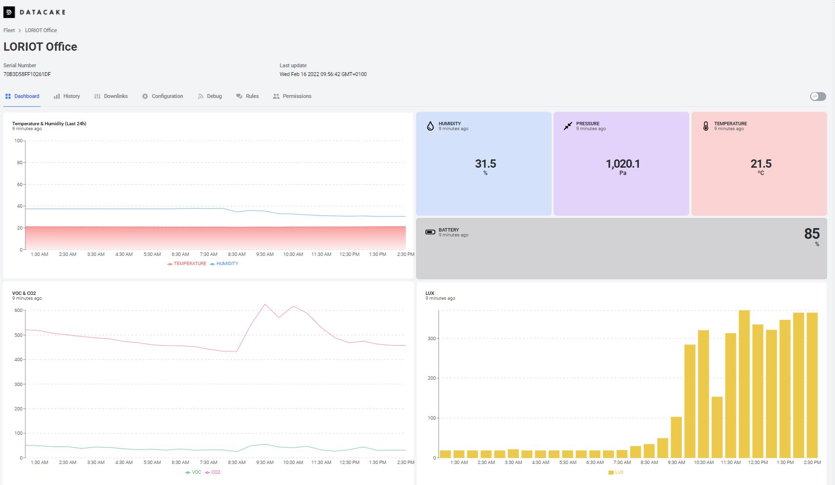The height and width of the screenshot is (485, 835).
Task: Toggle the dashboard edit mode switch
Action: (x=818, y=97)
